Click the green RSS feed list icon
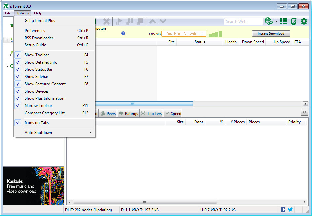The height and width of the screenshot is (216, 312). point(284,21)
